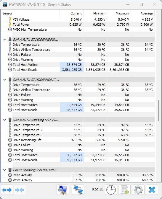The width and height of the screenshot is (162, 199).
Task: Collapse the S.M.A.R.T. ST16000NM000J group
Action: [5, 40]
